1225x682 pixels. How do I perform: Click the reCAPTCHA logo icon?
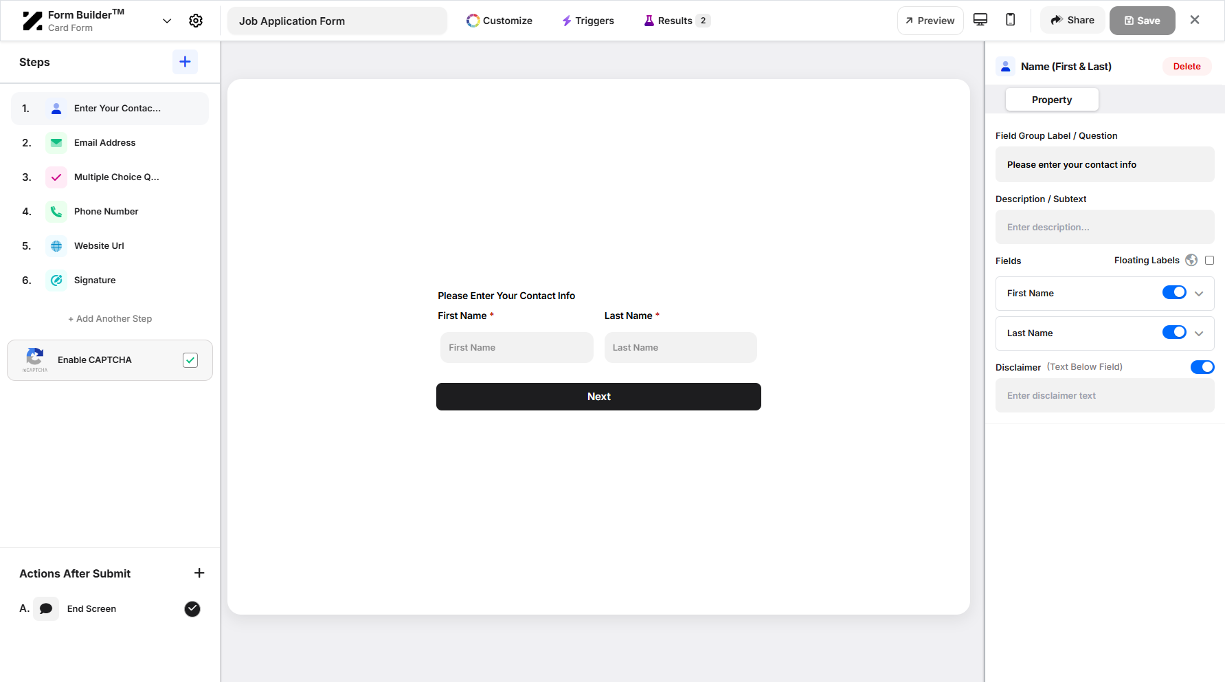tap(34, 360)
